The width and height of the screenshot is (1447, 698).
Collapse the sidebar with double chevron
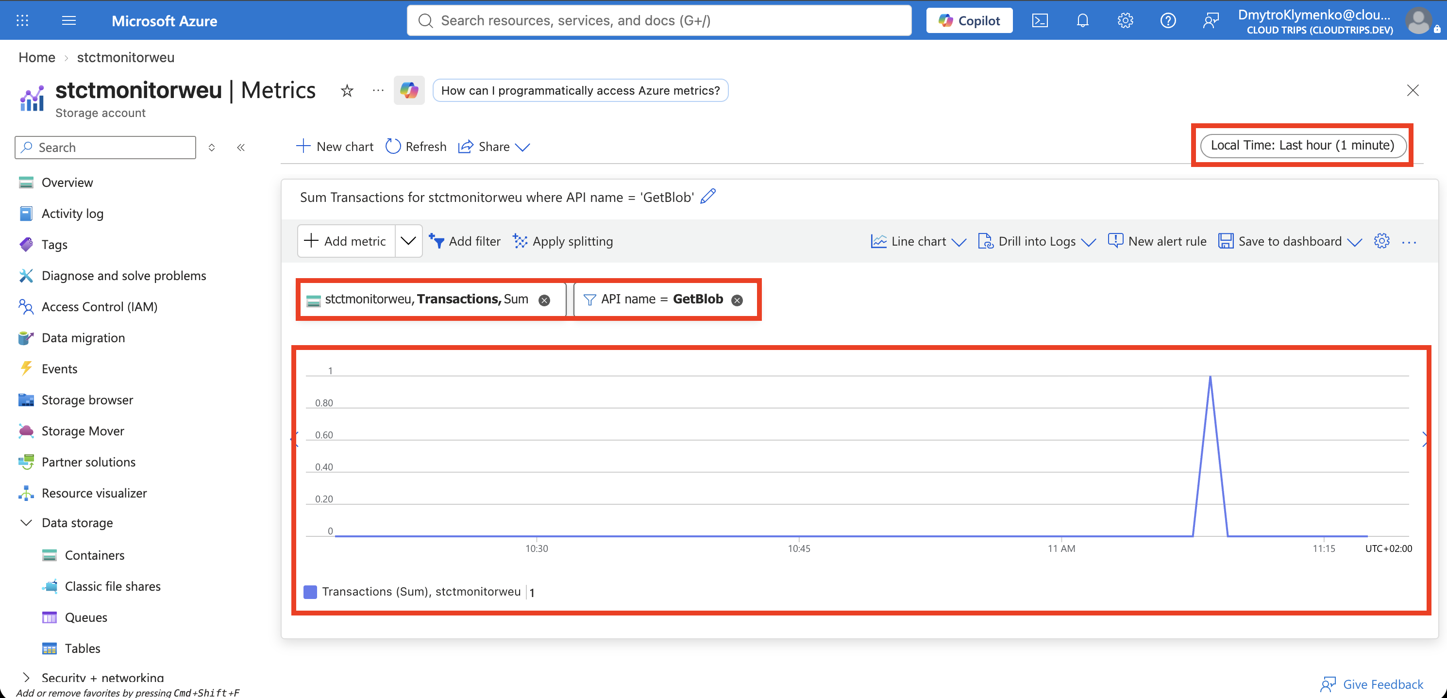[x=240, y=148]
